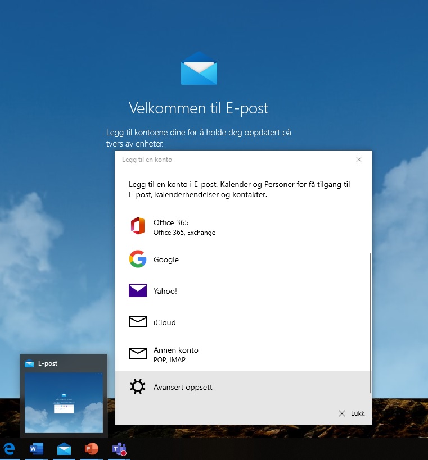This screenshot has height=460, width=428.
Task: Click the Google G logo icon
Action: [138, 259]
